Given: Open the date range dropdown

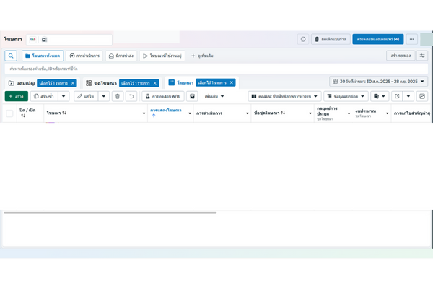Looking at the screenshot, I should [x=379, y=82].
